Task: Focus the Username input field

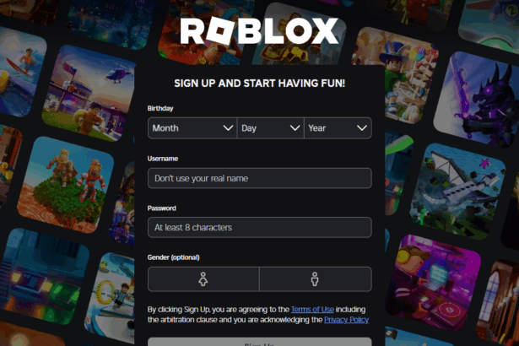Action: pos(260,178)
